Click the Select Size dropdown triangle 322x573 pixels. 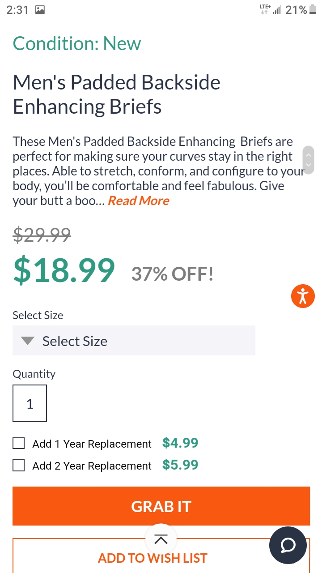tap(28, 341)
